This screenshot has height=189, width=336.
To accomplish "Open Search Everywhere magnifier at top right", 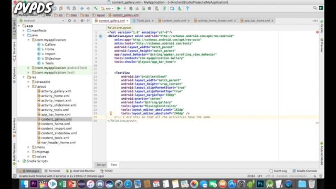I will pos(315,8).
